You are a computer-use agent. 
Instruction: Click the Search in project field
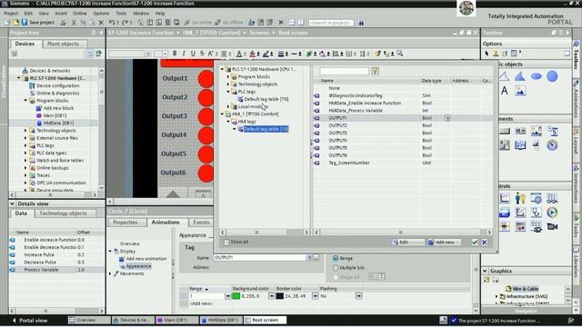331,23
